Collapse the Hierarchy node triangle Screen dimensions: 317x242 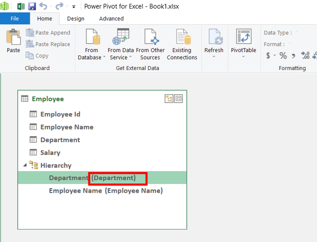[25, 165]
